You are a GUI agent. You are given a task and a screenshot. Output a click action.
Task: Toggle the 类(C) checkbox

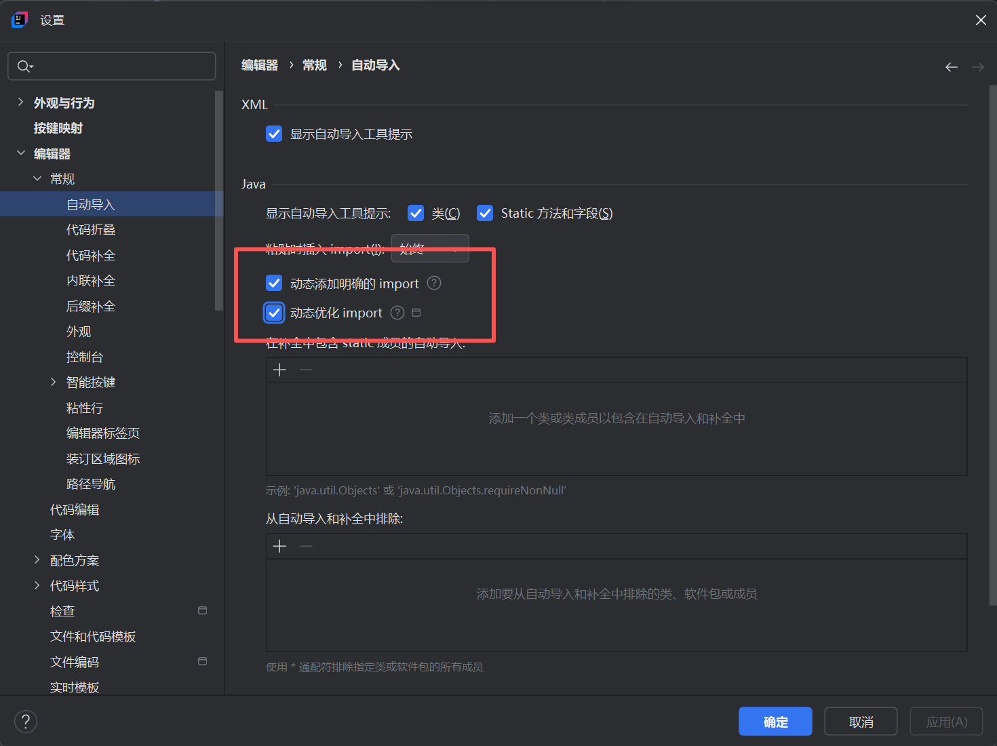point(415,213)
